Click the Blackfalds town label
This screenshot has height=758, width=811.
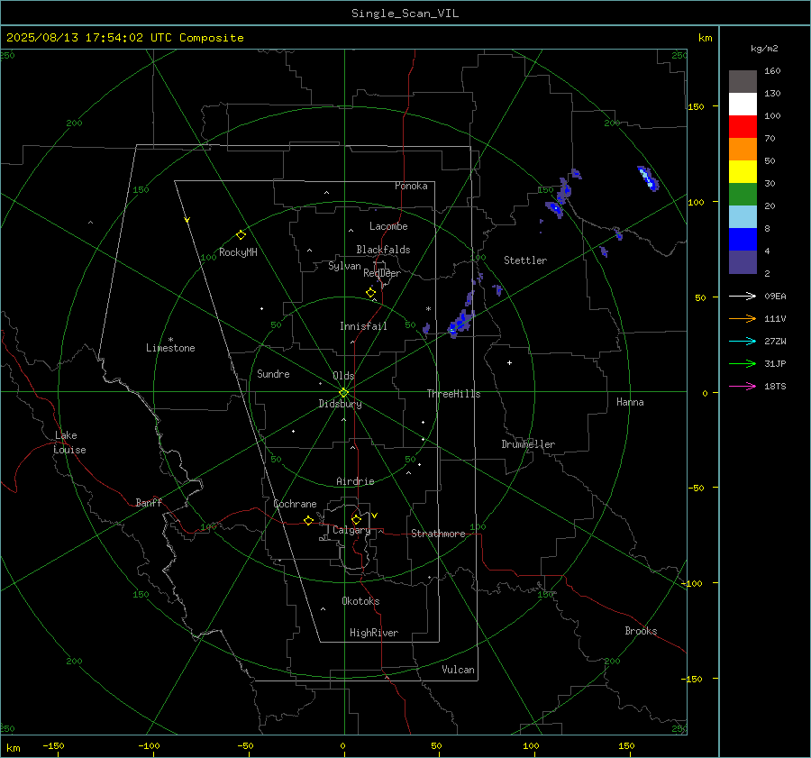(383, 250)
